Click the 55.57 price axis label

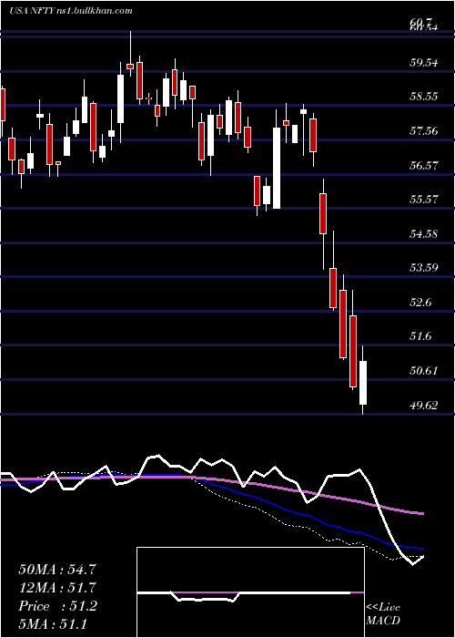pyautogui.click(x=423, y=200)
